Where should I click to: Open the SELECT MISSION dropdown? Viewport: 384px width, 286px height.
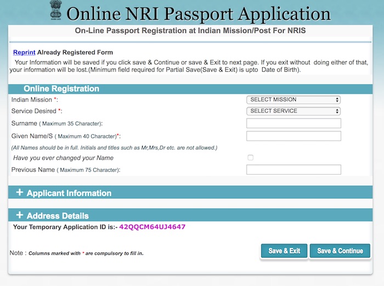pos(293,100)
